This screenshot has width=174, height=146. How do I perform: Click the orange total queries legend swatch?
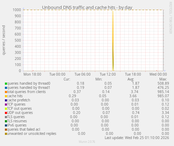click(6, 92)
